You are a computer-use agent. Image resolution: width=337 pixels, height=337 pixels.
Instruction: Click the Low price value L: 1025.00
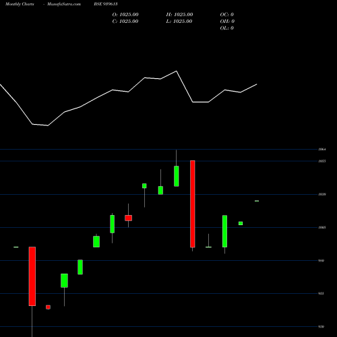(x=179, y=22)
